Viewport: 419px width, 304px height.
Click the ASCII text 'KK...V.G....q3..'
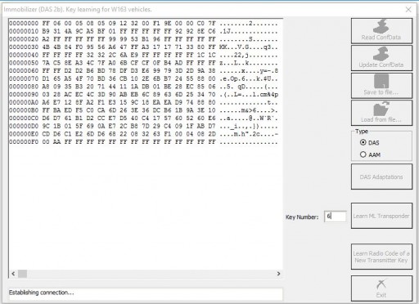click(249, 47)
